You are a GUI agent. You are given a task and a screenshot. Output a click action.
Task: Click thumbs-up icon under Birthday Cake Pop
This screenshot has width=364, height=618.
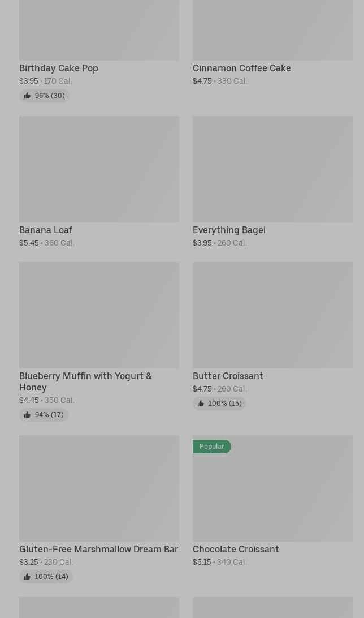pyautogui.click(x=27, y=96)
